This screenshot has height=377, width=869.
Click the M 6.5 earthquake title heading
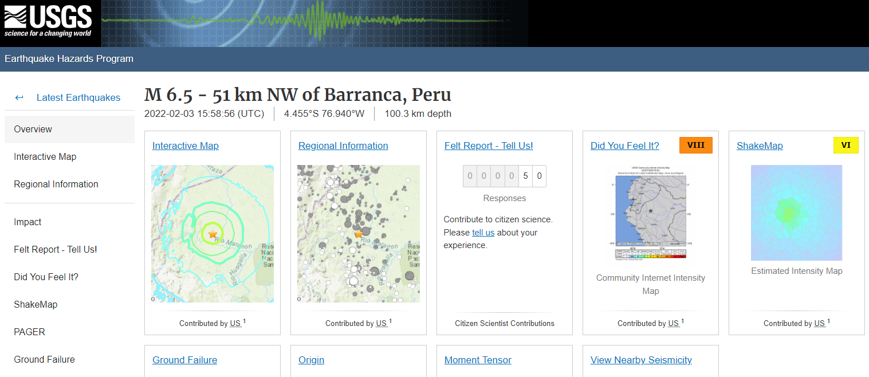pyautogui.click(x=298, y=95)
